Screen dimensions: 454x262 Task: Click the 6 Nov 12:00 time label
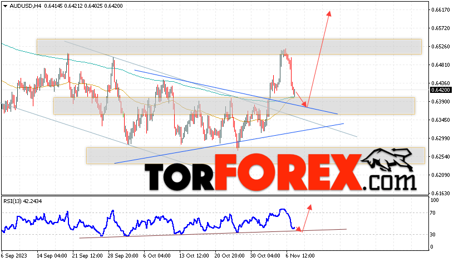(300, 256)
